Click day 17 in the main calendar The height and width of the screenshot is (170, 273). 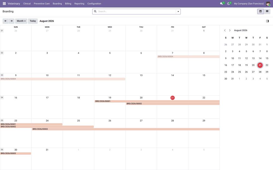[47, 98]
